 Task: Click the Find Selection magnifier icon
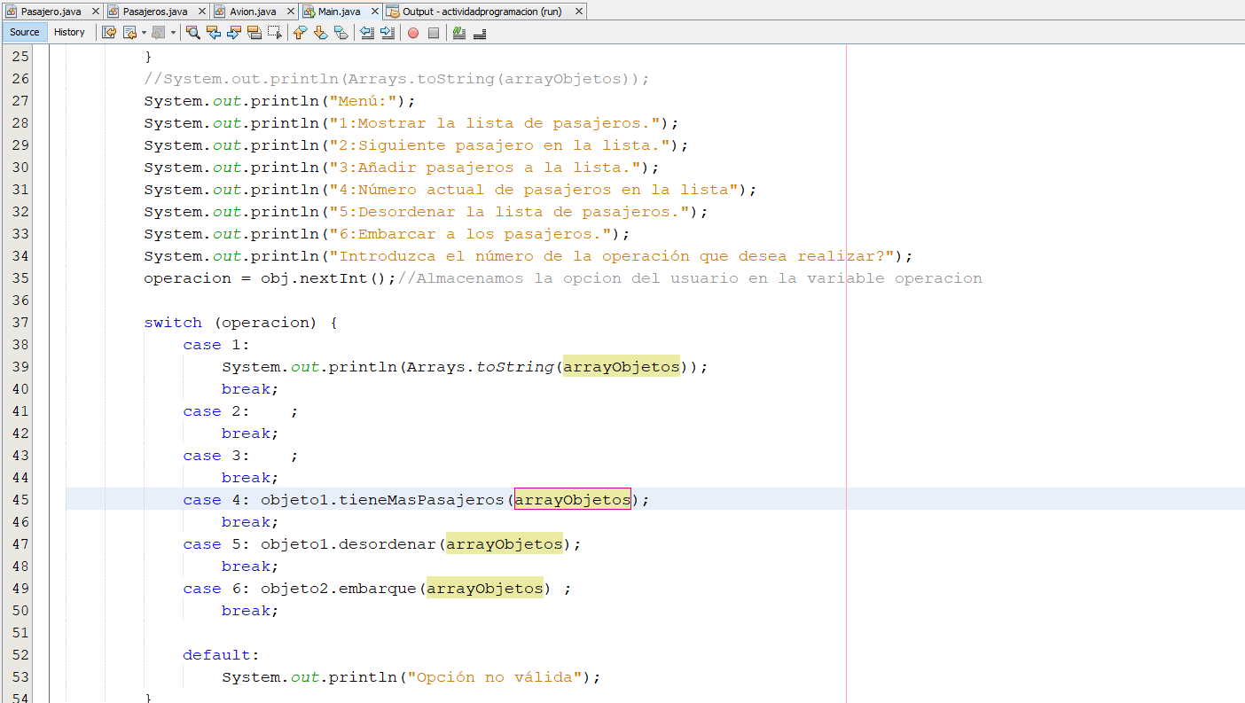click(193, 33)
